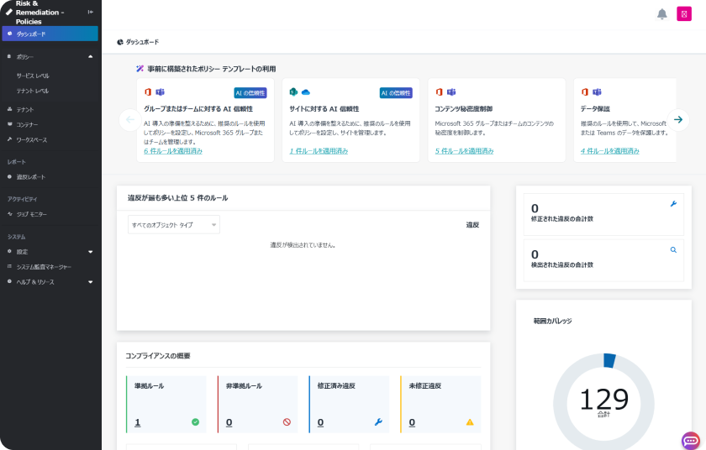Click the Risk & Remediation pencil logo icon

(x=9, y=12)
